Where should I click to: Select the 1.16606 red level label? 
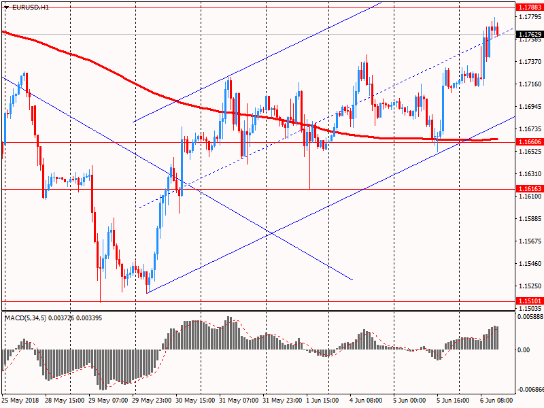530,142
